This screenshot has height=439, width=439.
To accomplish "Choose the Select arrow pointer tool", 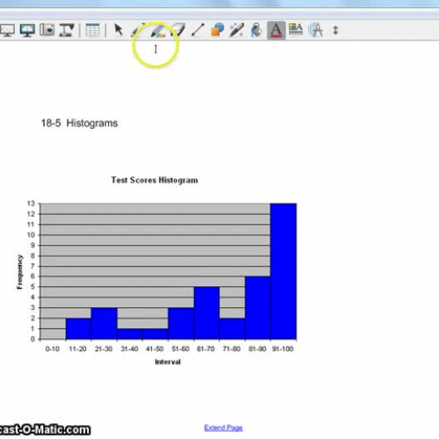I will point(119,30).
